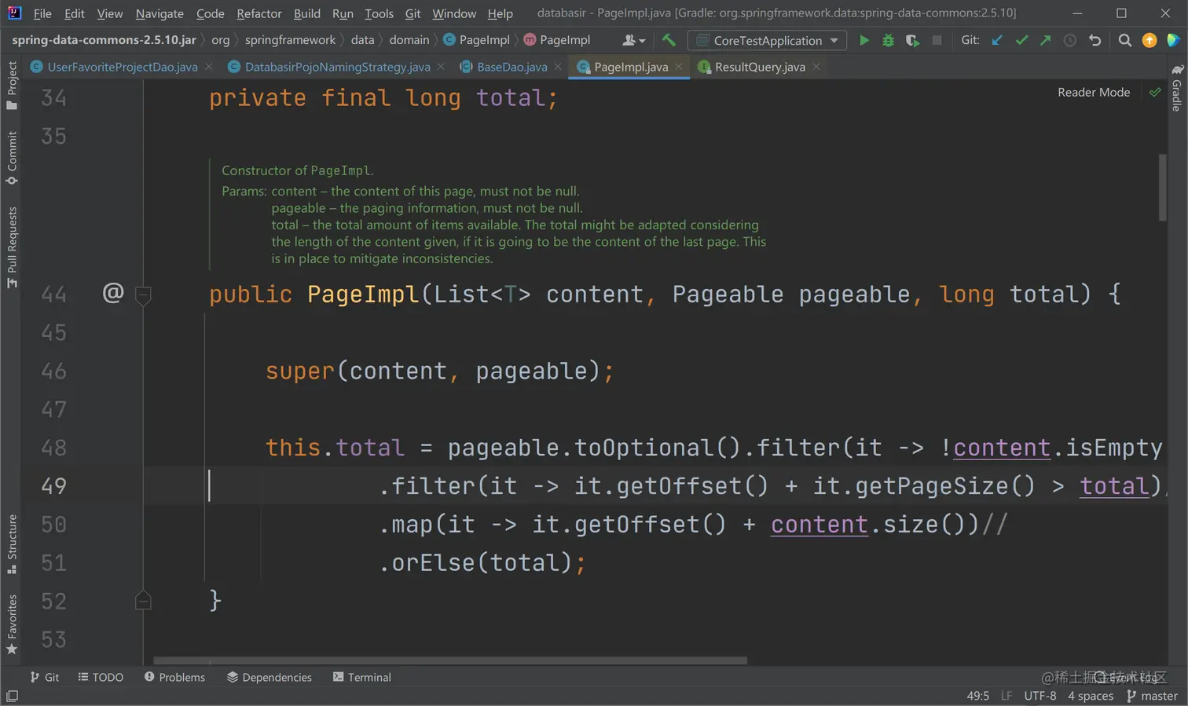1188x706 pixels.
Task: Click the springframework breadcrumb
Action: 290,40
